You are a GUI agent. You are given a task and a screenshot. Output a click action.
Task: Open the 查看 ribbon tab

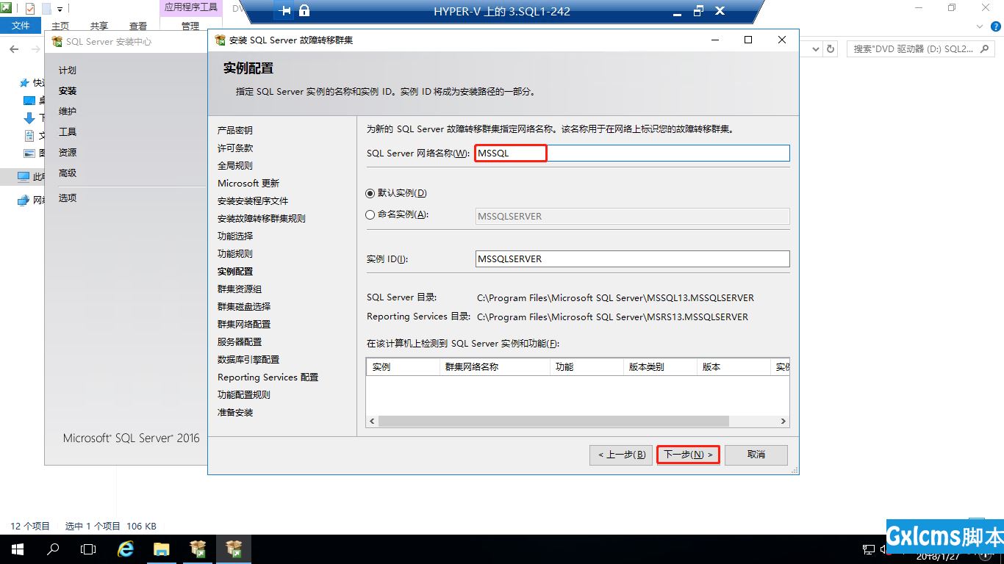tap(138, 26)
